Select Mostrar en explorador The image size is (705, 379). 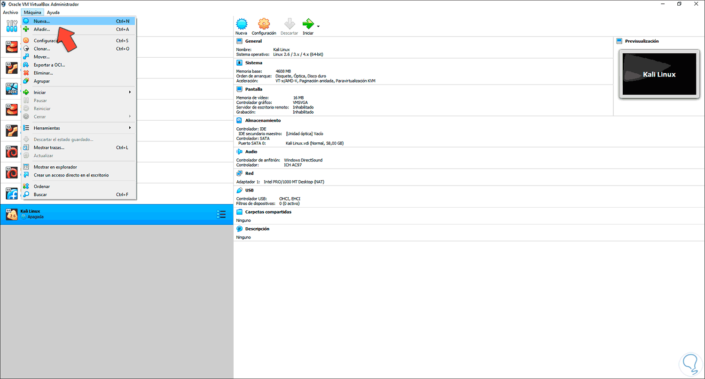click(78, 167)
